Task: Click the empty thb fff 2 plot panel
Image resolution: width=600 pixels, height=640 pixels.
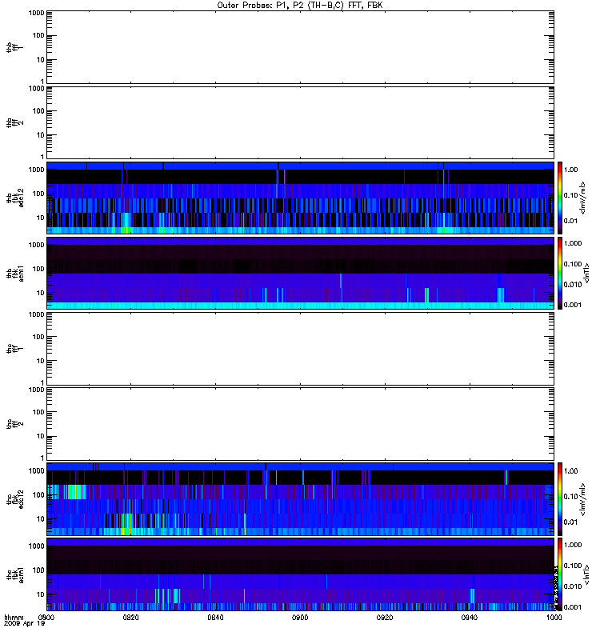Action: [300, 122]
